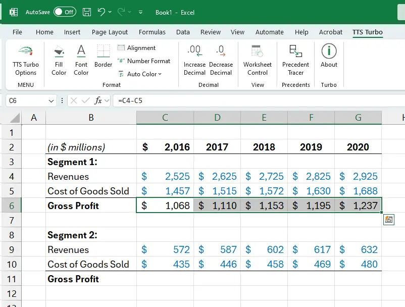Open TTS Turbo Options menu

(x=26, y=61)
